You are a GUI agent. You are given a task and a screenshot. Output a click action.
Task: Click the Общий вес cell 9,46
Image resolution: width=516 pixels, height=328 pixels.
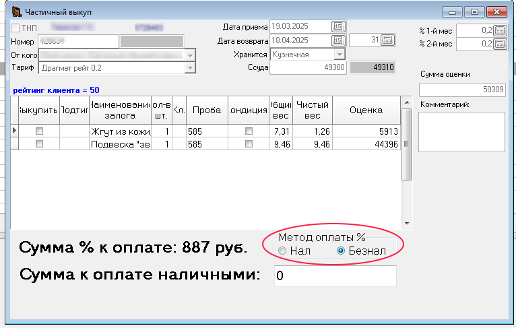[x=281, y=144]
